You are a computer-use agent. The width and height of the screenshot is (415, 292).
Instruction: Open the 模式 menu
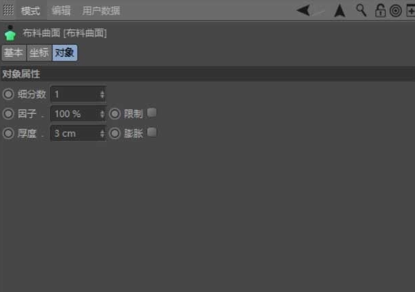31,11
